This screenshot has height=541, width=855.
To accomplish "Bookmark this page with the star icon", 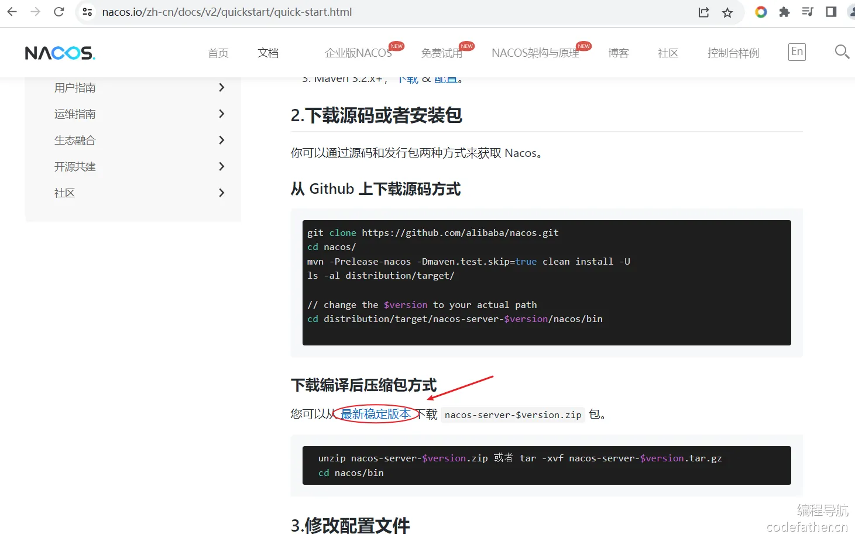I will click(x=727, y=12).
